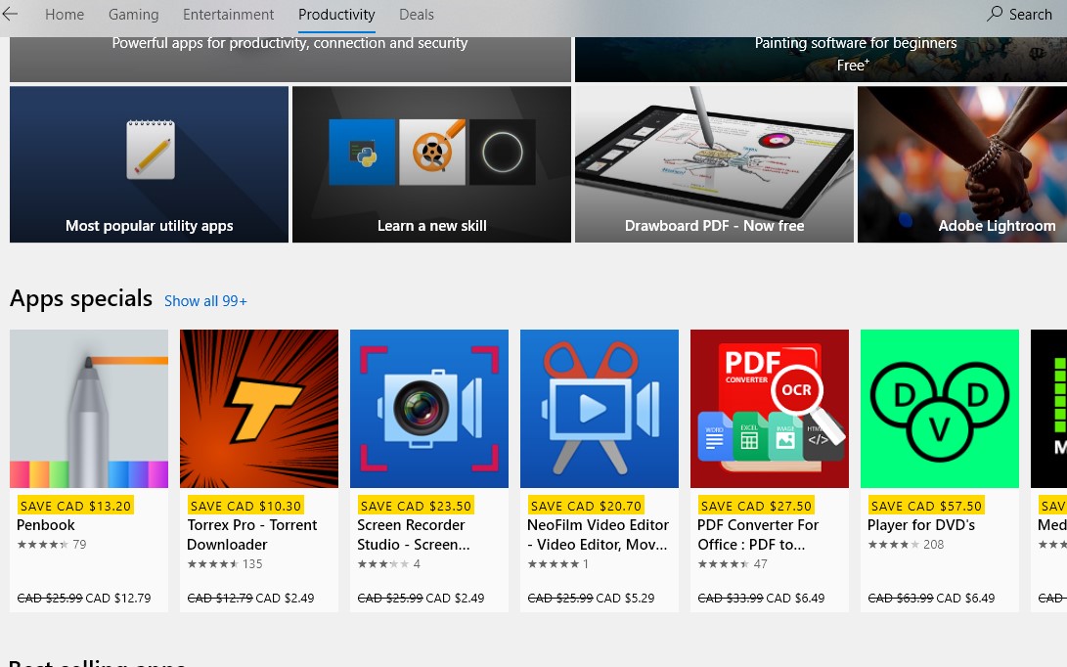Click Penbook price CAD $12.79

pos(117,599)
